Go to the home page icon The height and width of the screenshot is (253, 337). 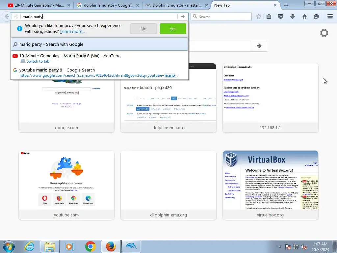point(304,16)
